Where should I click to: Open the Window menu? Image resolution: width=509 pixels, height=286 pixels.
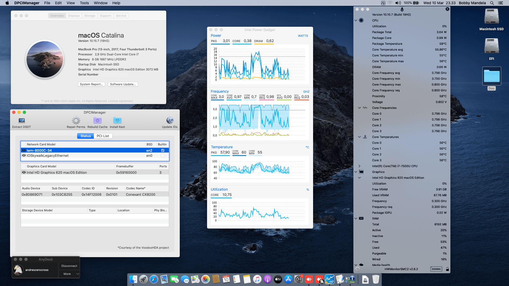point(100,3)
